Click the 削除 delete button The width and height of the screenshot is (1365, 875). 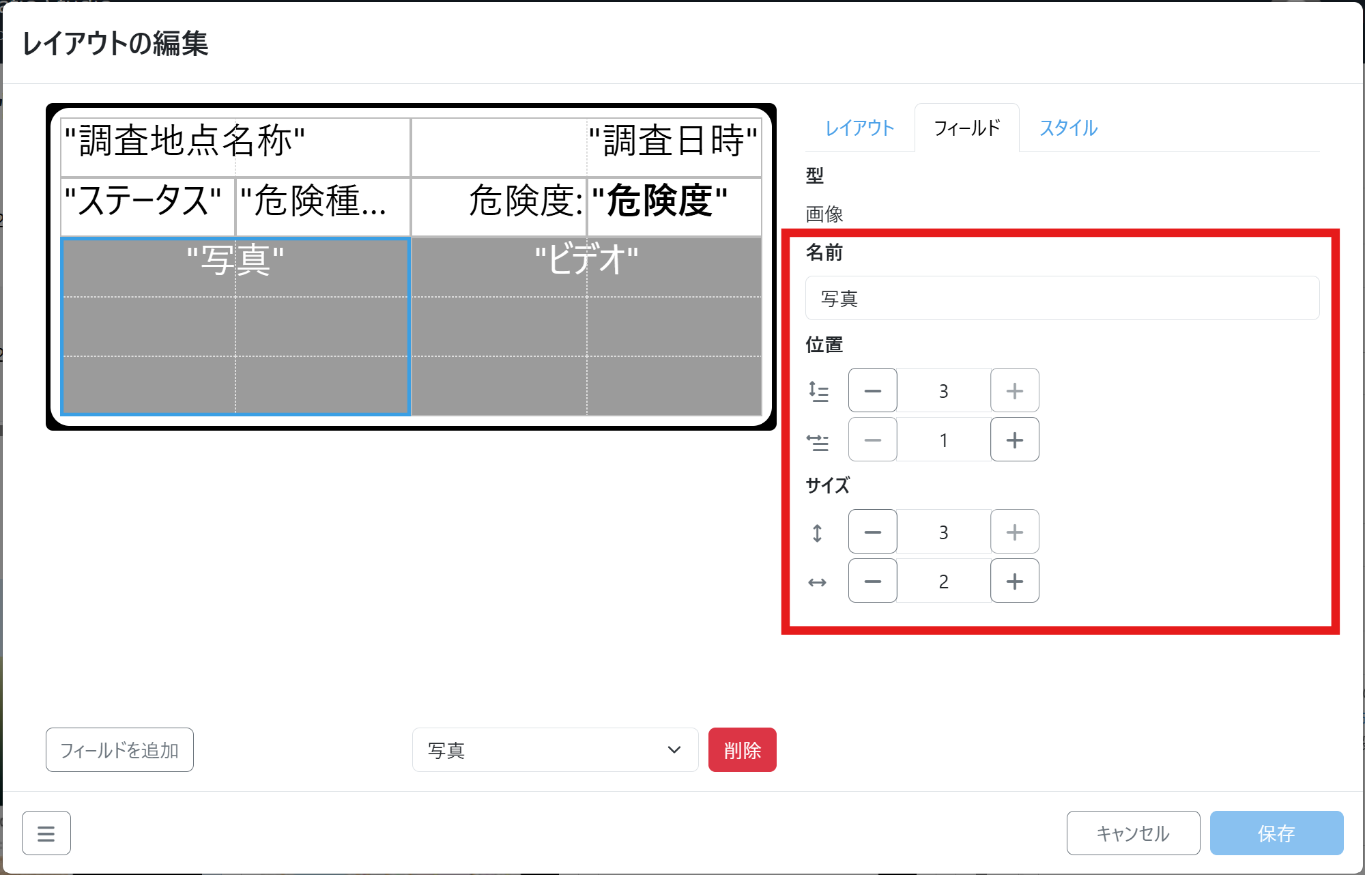pyautogui.click(x=742, y=749)
